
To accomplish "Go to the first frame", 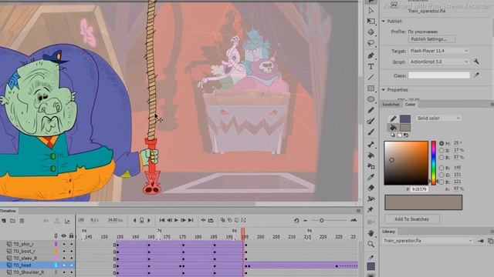I will (162, 220).
